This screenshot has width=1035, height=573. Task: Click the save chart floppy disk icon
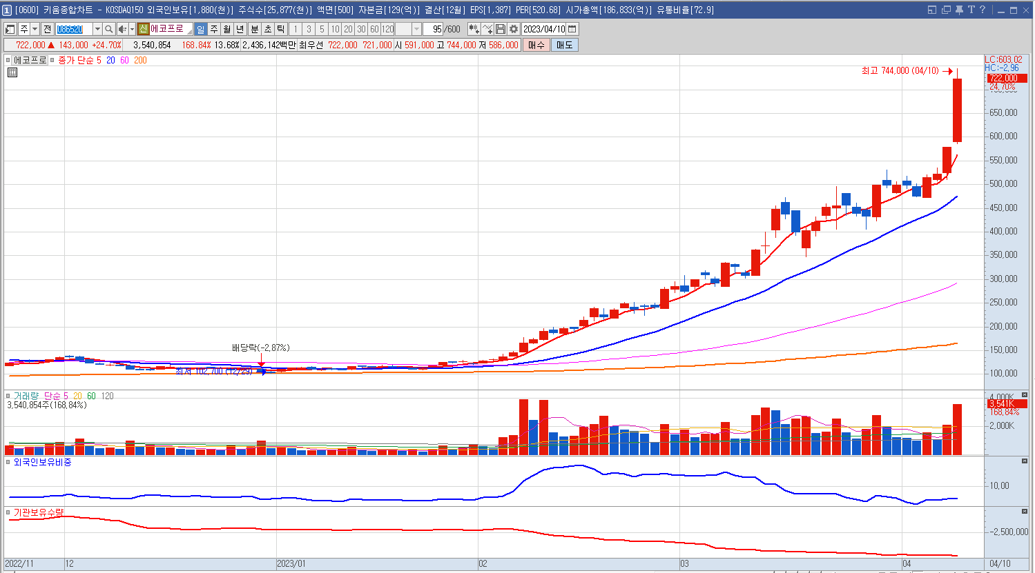click(501, 29)
